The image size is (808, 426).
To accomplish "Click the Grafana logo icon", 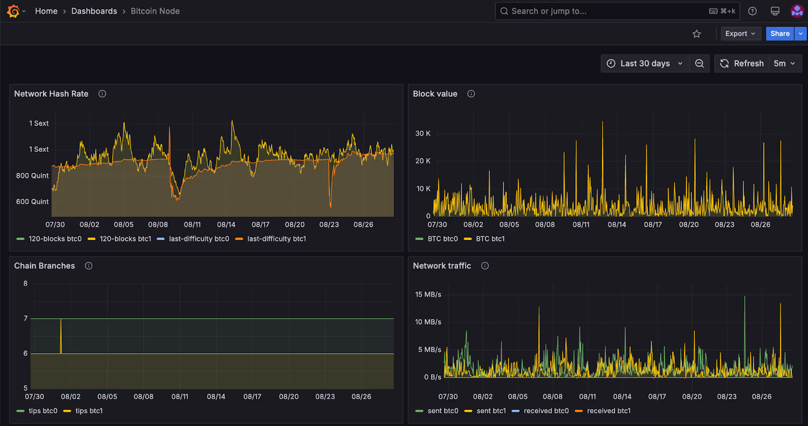I will click(13, 11).
